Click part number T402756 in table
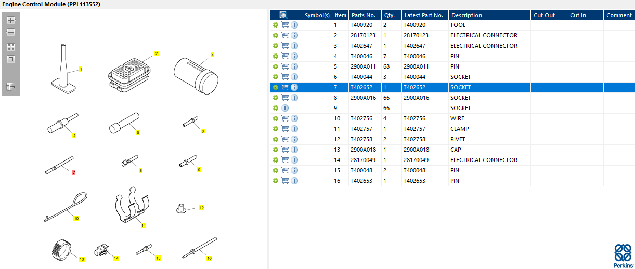 361,118
